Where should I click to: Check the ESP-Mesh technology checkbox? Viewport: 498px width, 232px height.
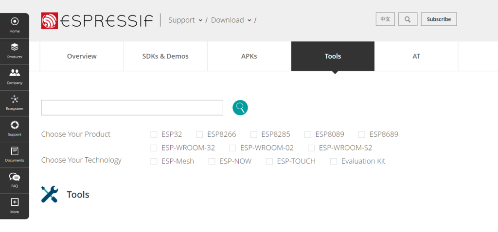tap(154, 162)
